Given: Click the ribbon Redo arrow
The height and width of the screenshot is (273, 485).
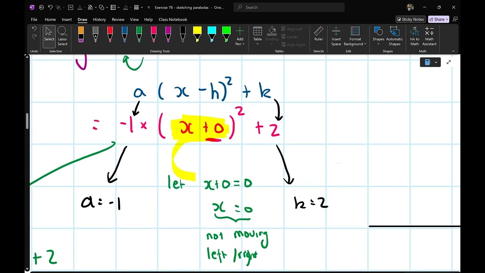Looking at the screenshot, I should pos(34,36).
